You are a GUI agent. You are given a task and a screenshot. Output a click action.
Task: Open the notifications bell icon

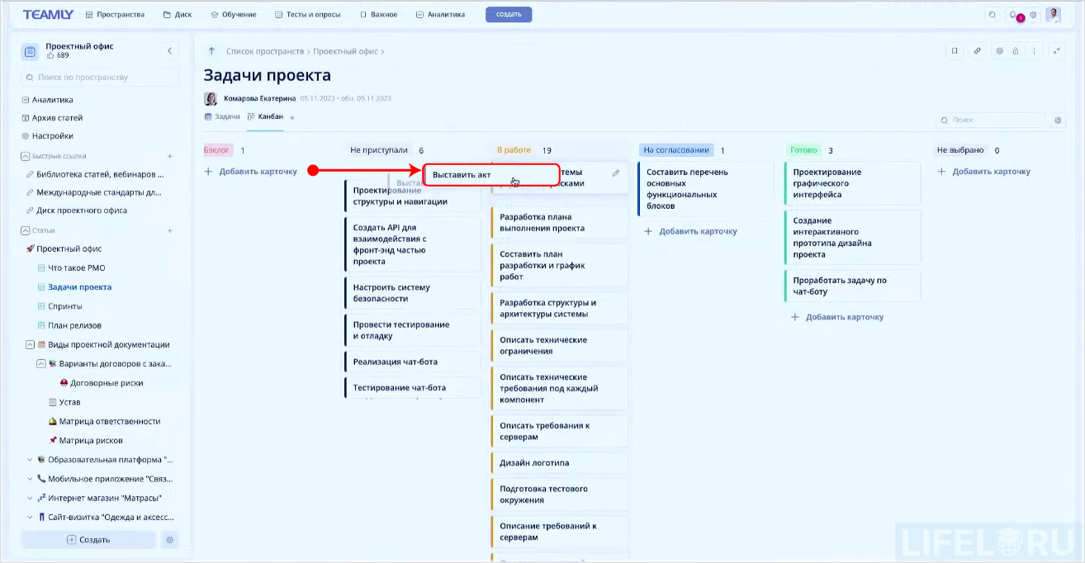click(1013, 13)
